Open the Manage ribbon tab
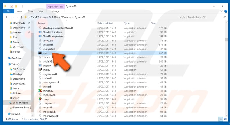 [55, 11]
